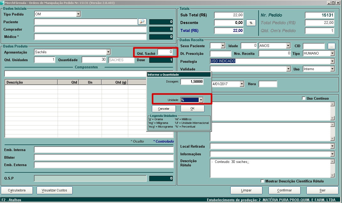The image size is (342, 203).
Task: Open the Sexo Paciente dropdown
Action: pyautogui.click(x=223, y=46)
